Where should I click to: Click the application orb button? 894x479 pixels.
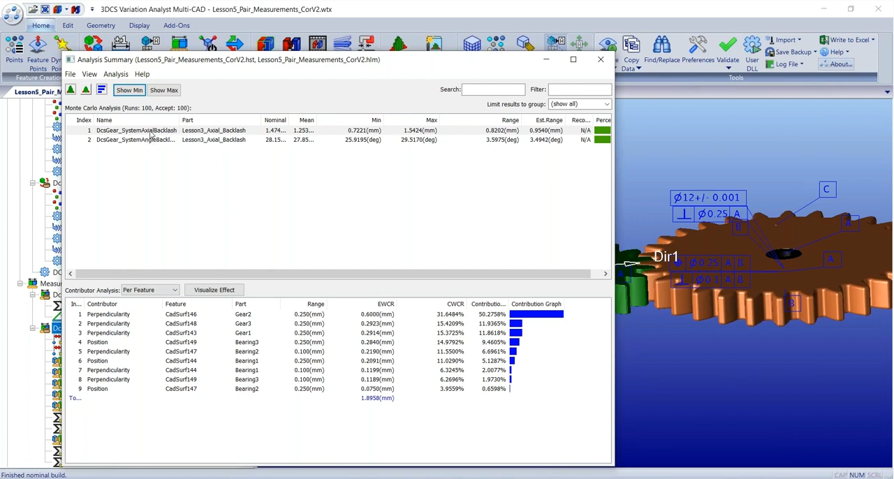pyautogui.click(x=12, y=13)
